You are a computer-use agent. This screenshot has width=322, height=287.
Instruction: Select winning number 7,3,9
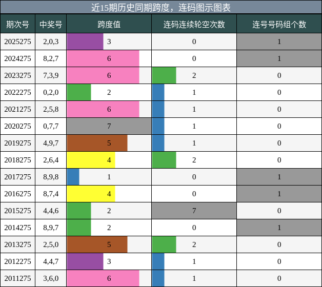(x=51, y=75)
